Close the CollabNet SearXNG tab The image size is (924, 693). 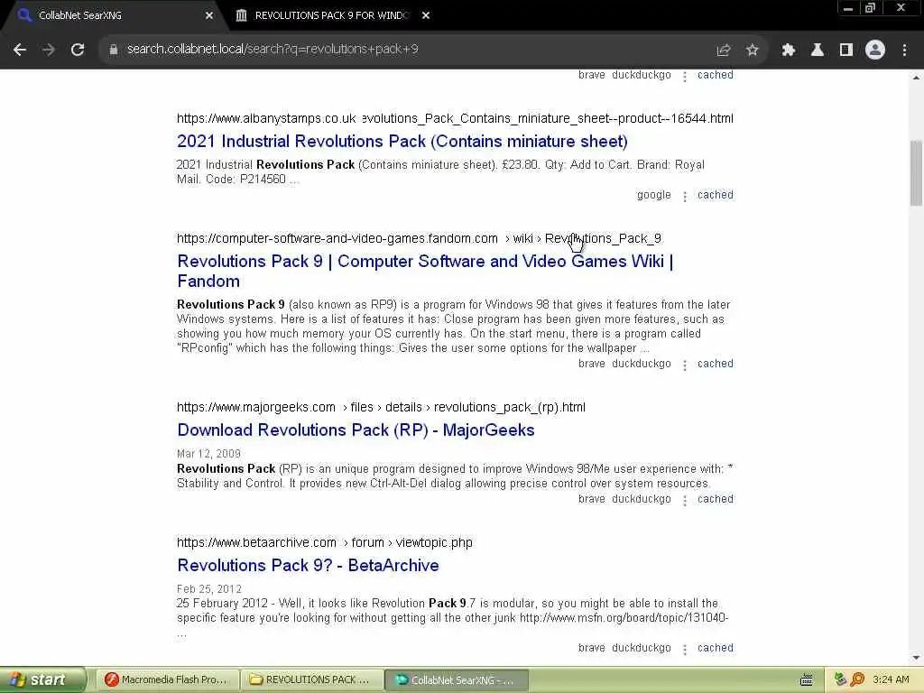coord(209,15)
